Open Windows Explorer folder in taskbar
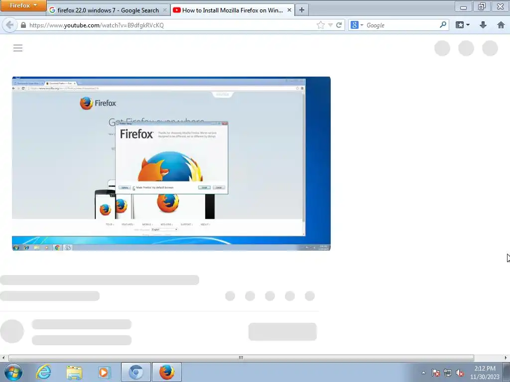 (74, 372)
